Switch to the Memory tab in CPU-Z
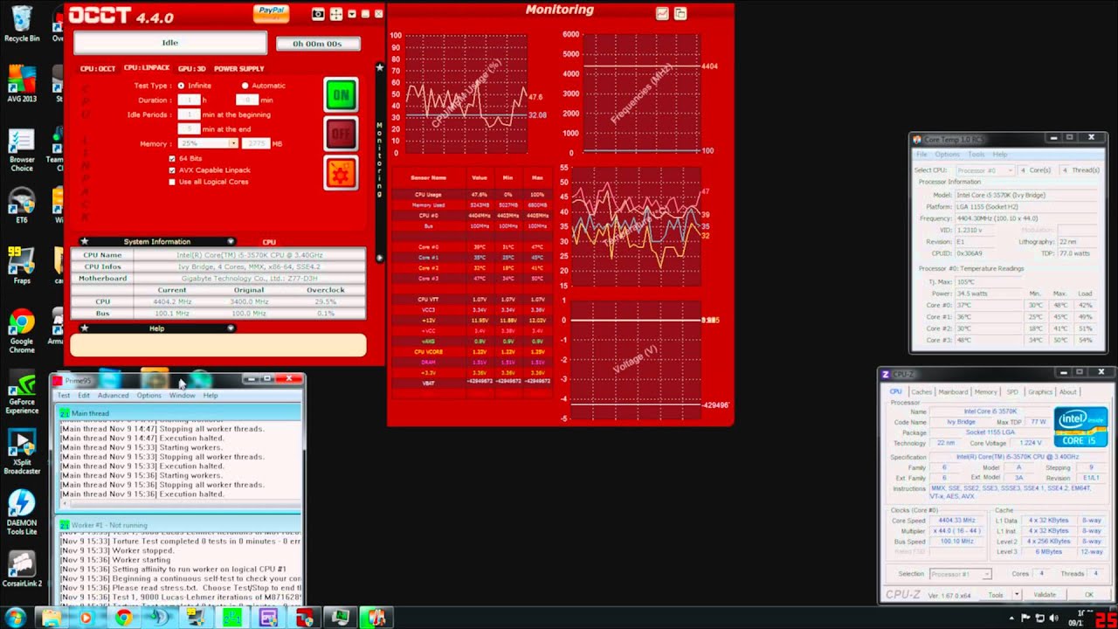 (985, 392)
